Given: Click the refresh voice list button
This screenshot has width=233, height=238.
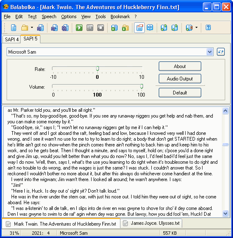Looking at the screenshot, I should click(x=221, y=52).
